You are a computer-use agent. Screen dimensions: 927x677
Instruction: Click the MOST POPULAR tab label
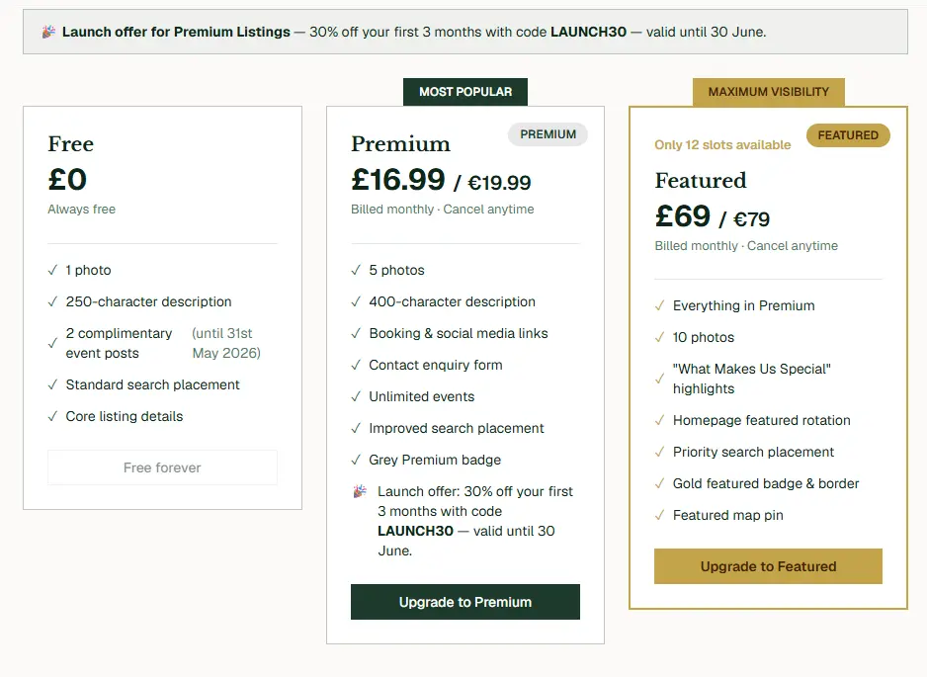click(x=465, y=92)
